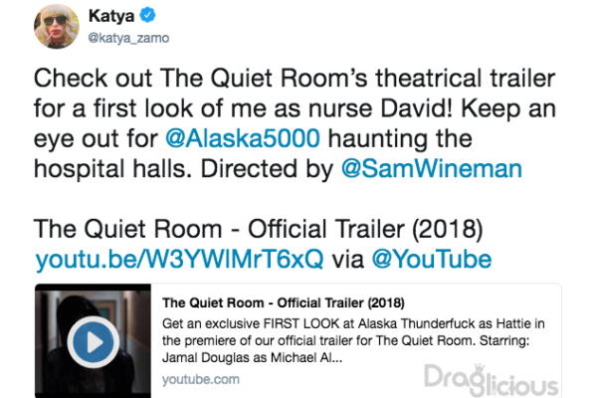Click the tweet text 'haunting the'
Viewport: 597px width, 398px height.
pos(400,138)
